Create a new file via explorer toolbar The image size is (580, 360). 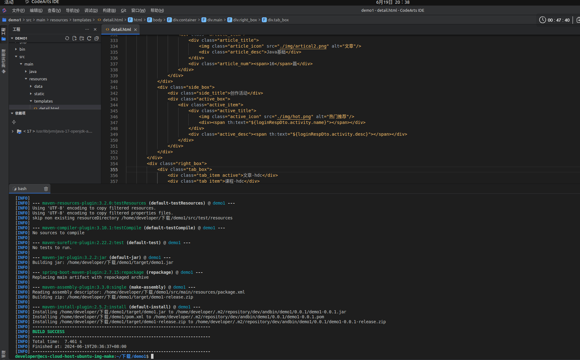(74, 38)
